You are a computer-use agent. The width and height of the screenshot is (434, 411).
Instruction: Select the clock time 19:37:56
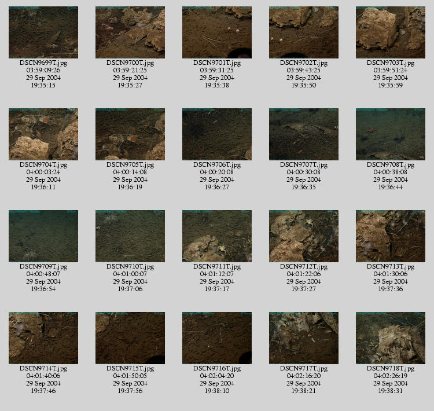[130, 391]
